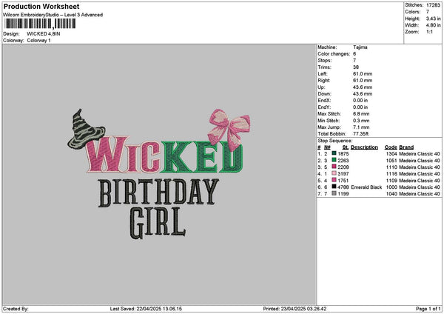Click the 'N#' column header

coord(327,147)
